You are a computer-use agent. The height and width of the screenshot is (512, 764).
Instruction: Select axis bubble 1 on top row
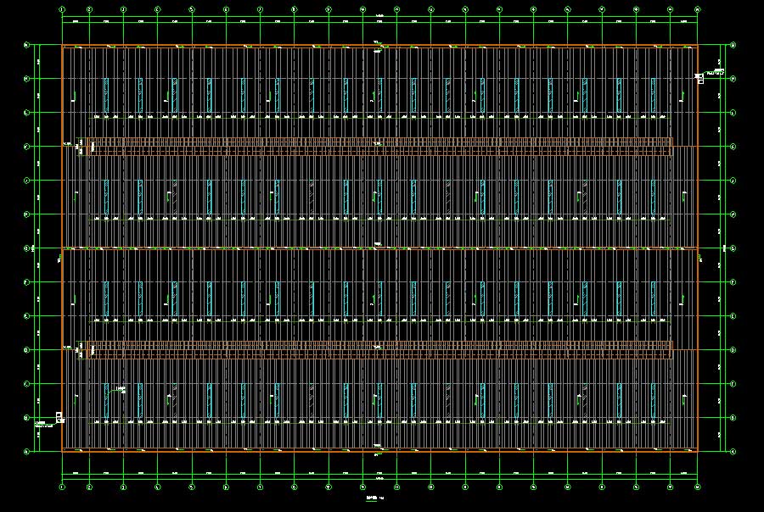point(62,9)
